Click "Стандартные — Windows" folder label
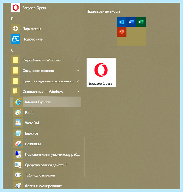183x192 pixels. (43, 92)
